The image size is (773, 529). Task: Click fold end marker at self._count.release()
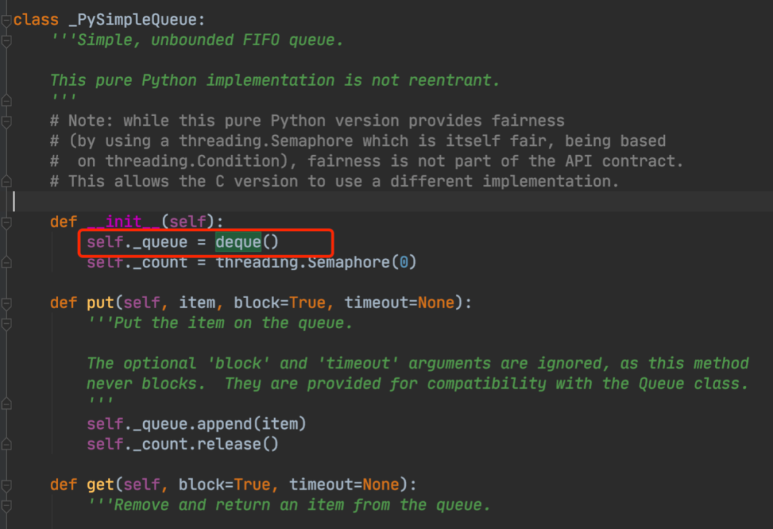[x=6, y=445]
